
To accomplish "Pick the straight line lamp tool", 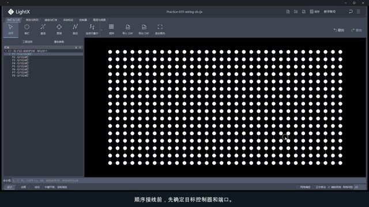I will 43,29.
